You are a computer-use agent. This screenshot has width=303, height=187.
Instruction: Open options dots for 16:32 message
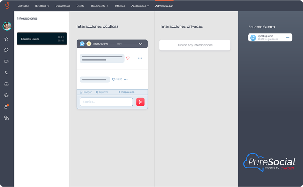[x=126, y=80]
